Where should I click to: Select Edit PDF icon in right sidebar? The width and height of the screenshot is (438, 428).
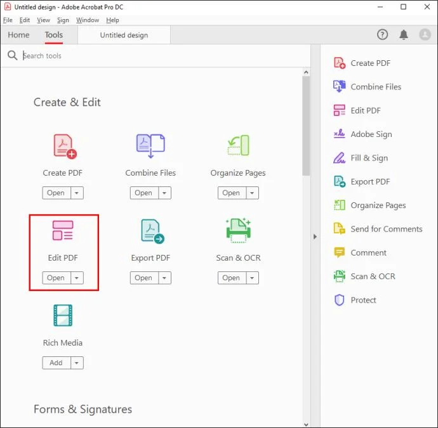(x=340, y=110)
